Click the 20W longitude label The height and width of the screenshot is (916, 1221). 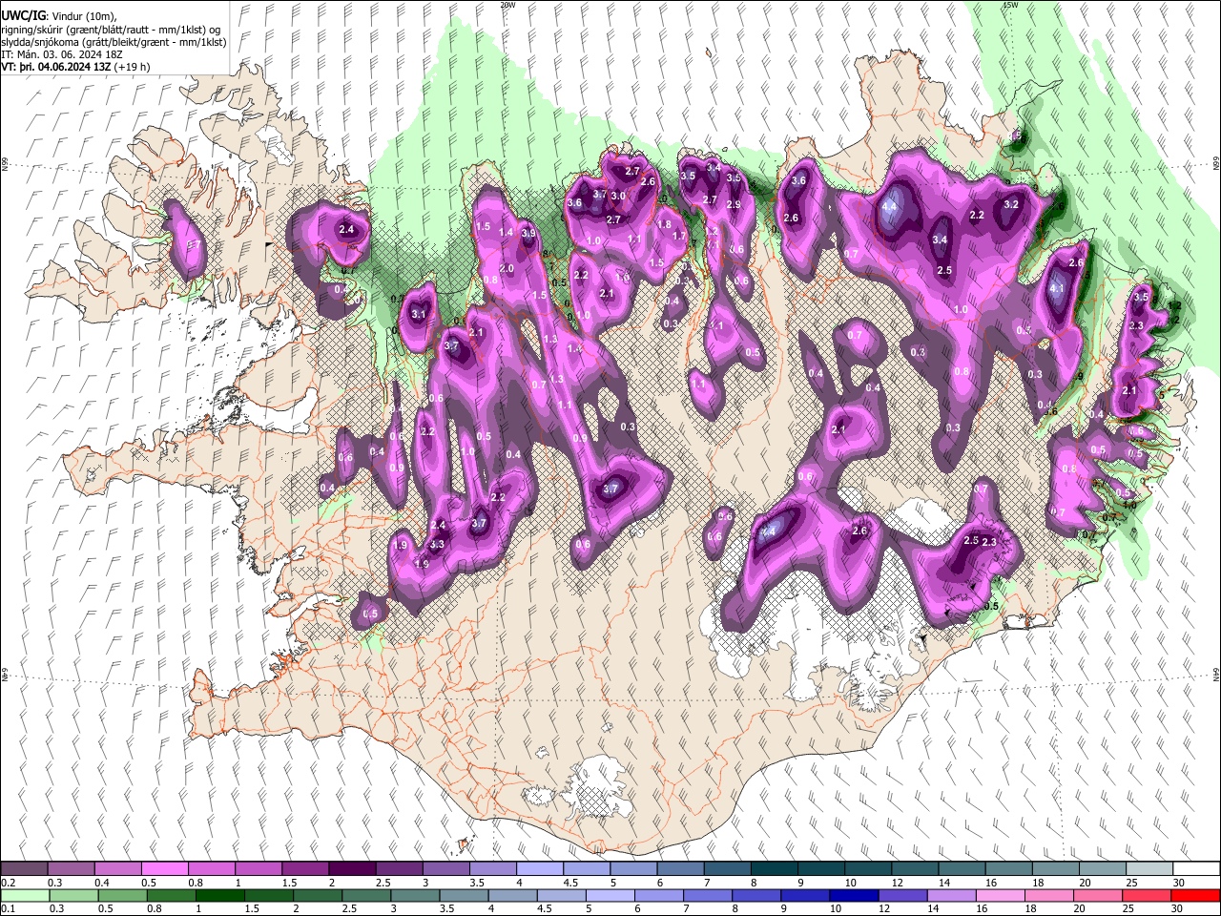pyautogui.click(x=507, y=5)
